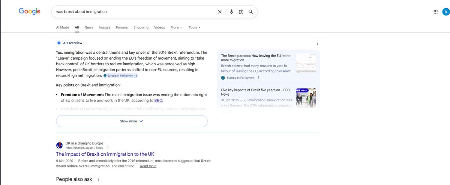Switch to Images tab
This screenshot has height=185, width=450.
click(x=105, y=27)
